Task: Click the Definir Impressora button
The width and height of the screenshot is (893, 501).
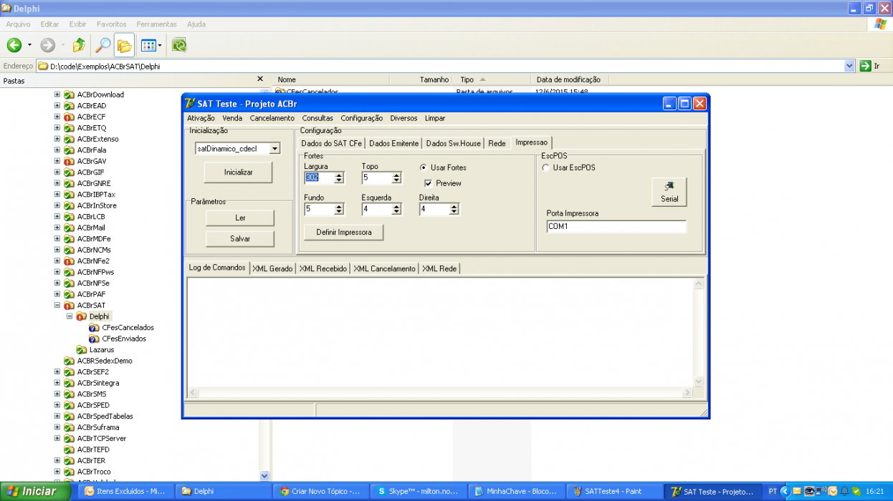Action: 344,233
